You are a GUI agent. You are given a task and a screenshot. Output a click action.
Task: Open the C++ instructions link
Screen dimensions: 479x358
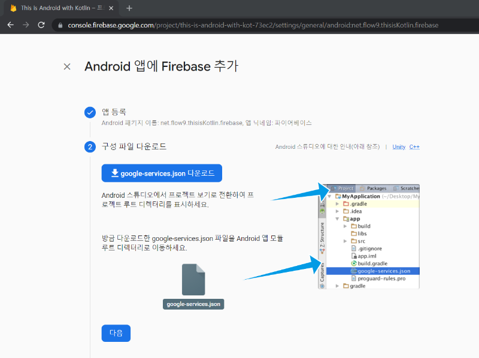[x=414, y=147]
